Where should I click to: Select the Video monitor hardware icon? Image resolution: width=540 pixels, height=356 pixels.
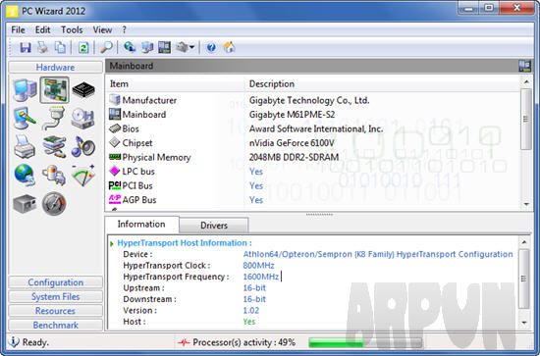tap(25, 119)
